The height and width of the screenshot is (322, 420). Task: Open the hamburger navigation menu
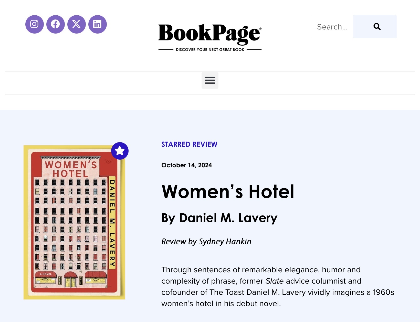[x=210, y=80]
